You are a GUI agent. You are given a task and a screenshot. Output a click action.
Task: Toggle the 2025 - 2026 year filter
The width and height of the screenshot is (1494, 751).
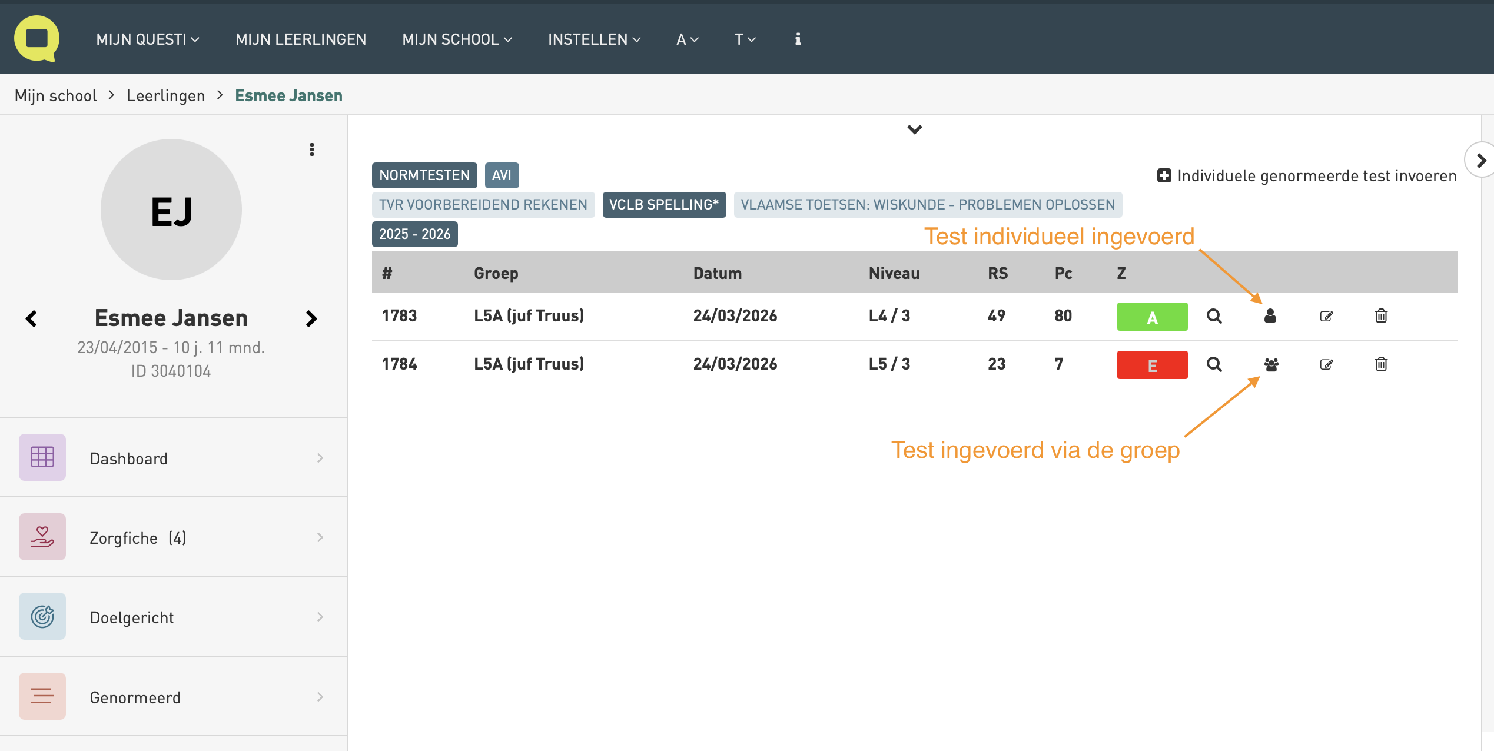[x=414, y=234]
